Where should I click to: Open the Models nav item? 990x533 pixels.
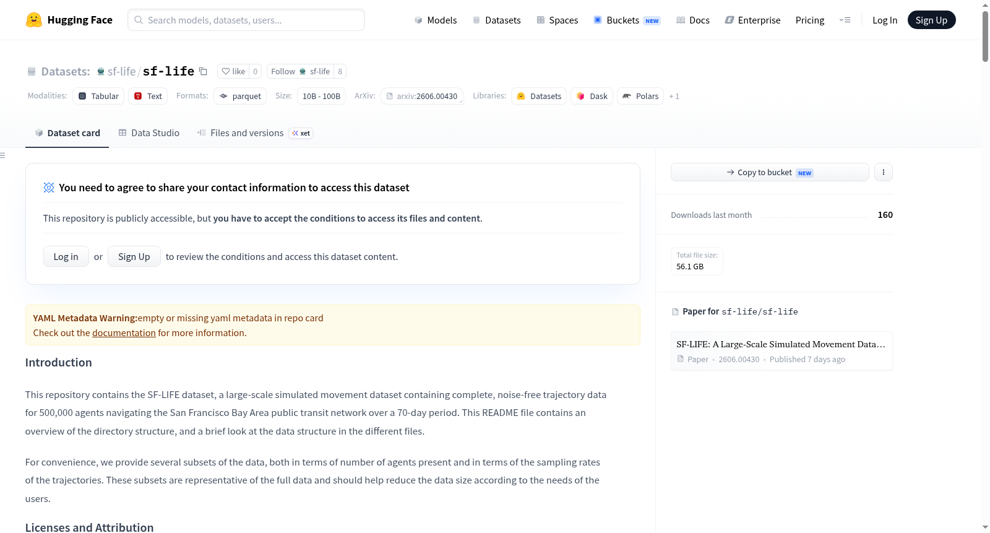(x=436, y=20)
